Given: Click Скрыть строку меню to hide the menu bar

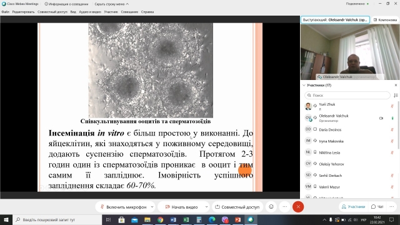Looking at the screenshot, I should (x=111, y=4).
